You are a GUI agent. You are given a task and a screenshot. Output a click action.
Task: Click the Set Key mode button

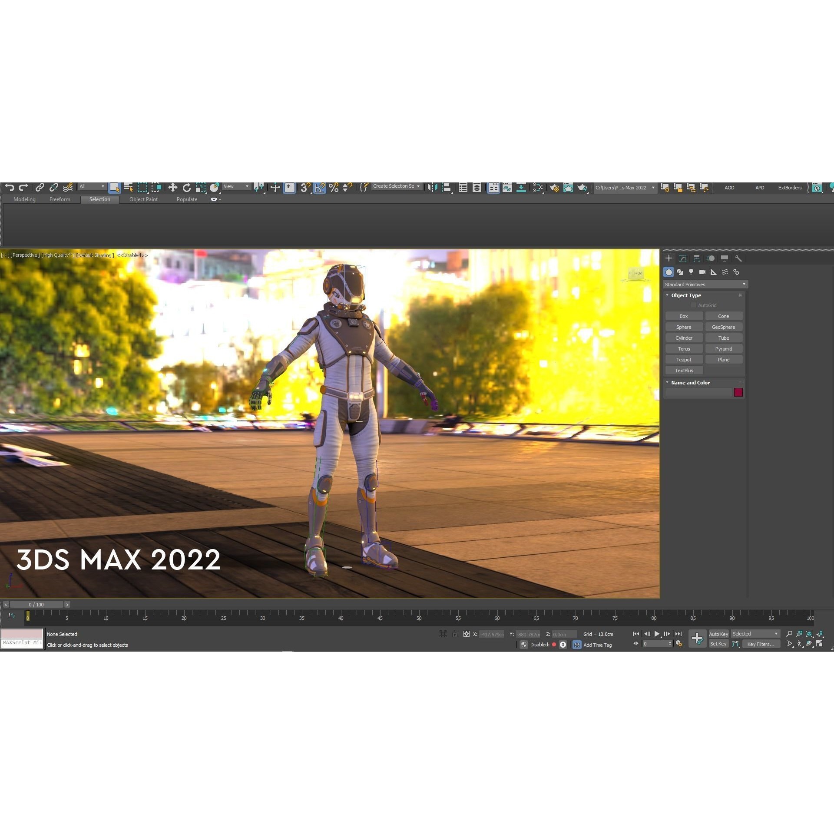click(718, 644)
